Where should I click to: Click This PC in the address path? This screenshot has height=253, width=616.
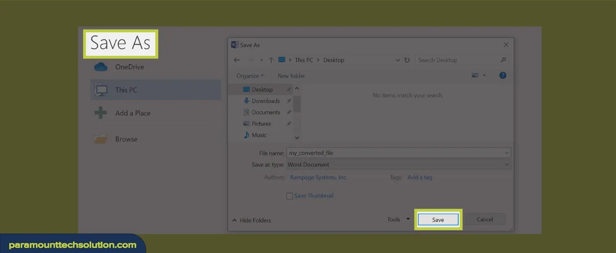point(304,60)
